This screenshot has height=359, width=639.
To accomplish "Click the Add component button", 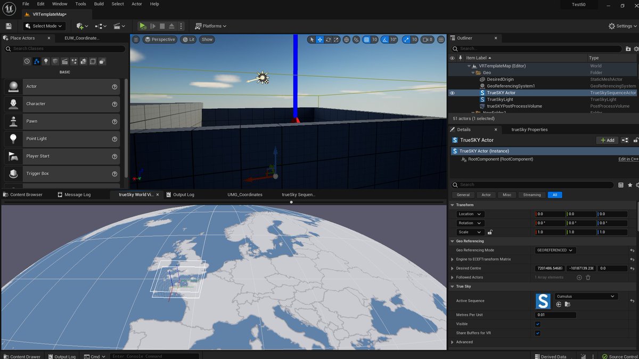I will [607, 140].
